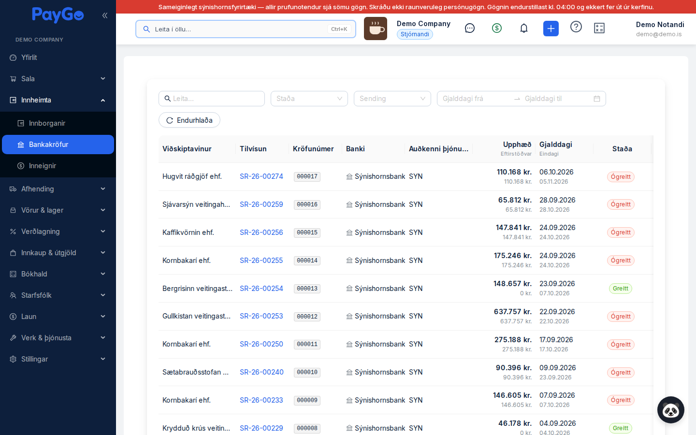Open the panda chat assistant
This screenshot has height=435, width=696.
click(671, 410)
